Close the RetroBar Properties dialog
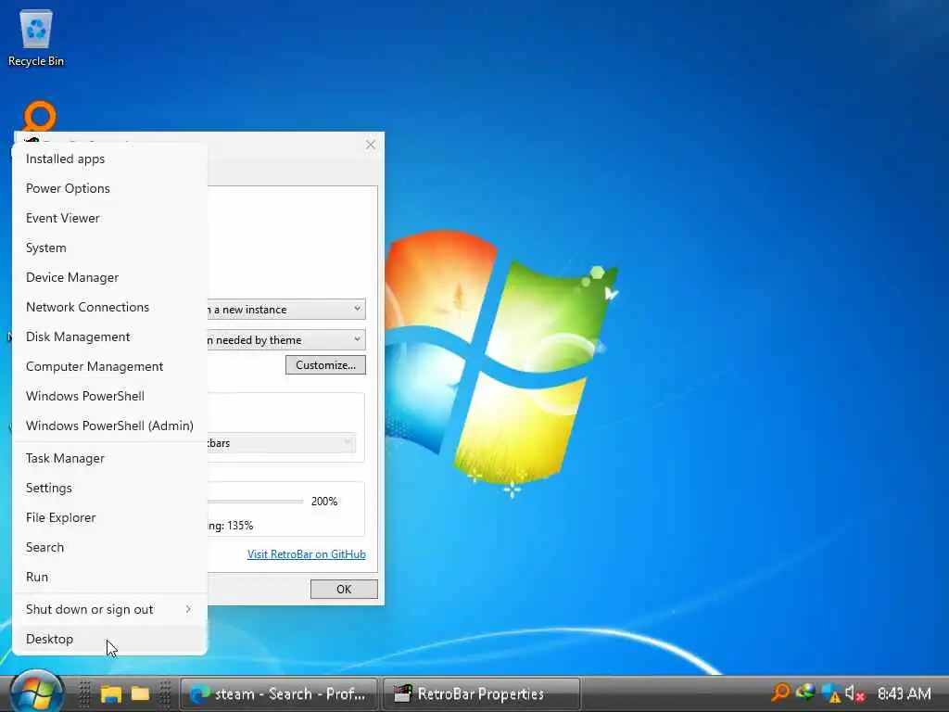The height and width of the screenshot is (712, 949). click(x=371, y=145)
